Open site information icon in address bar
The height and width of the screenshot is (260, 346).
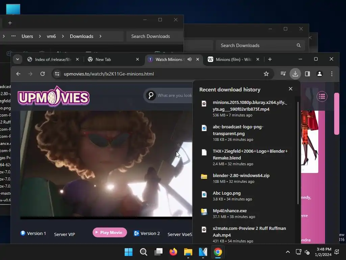point(57,74)
